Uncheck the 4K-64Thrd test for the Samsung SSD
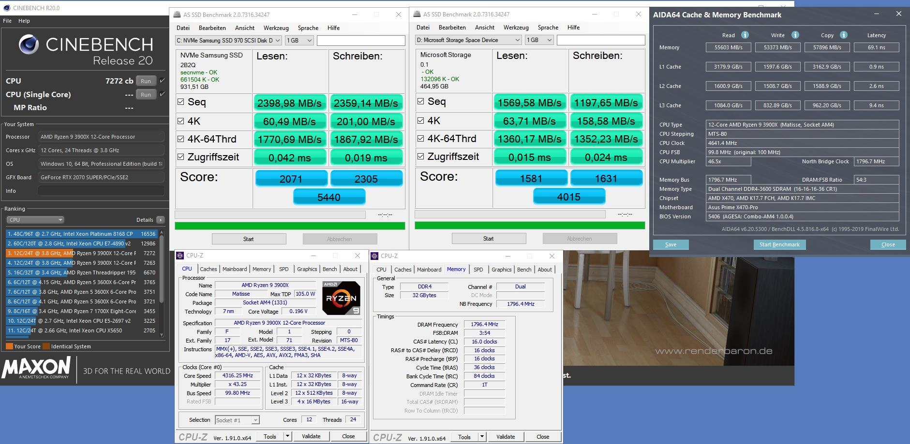 [x=180, y=139]
